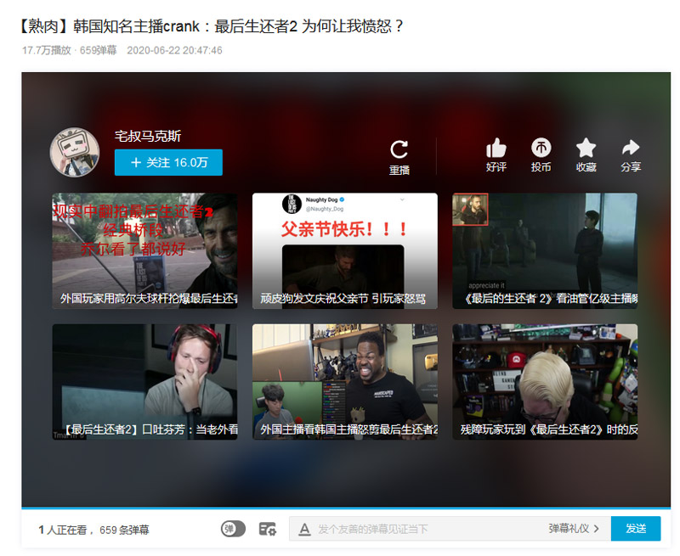
Task: Open Naughty Dog 父亲节快乐 video thumbnail
Action: click(344, 250)
